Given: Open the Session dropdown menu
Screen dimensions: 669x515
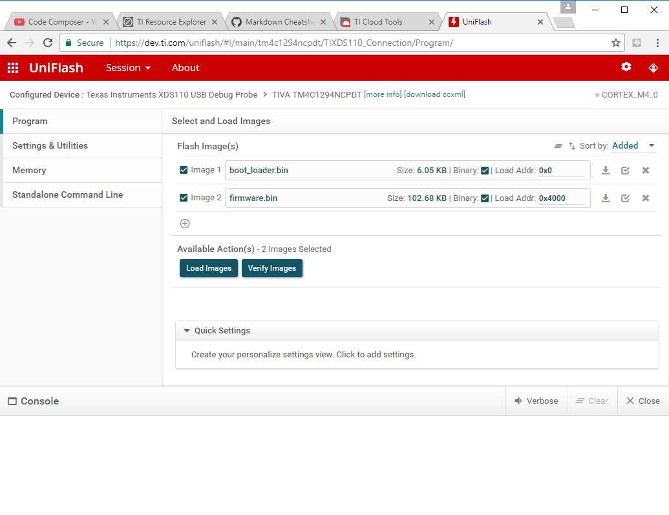Looking at the screenshot, I should pos(129,68).
